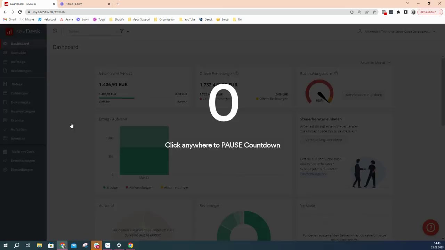Click the Rechnungen donut chart
Image resolution: width=445 pixels, height=250 pixels.
(x=244, y=226)
